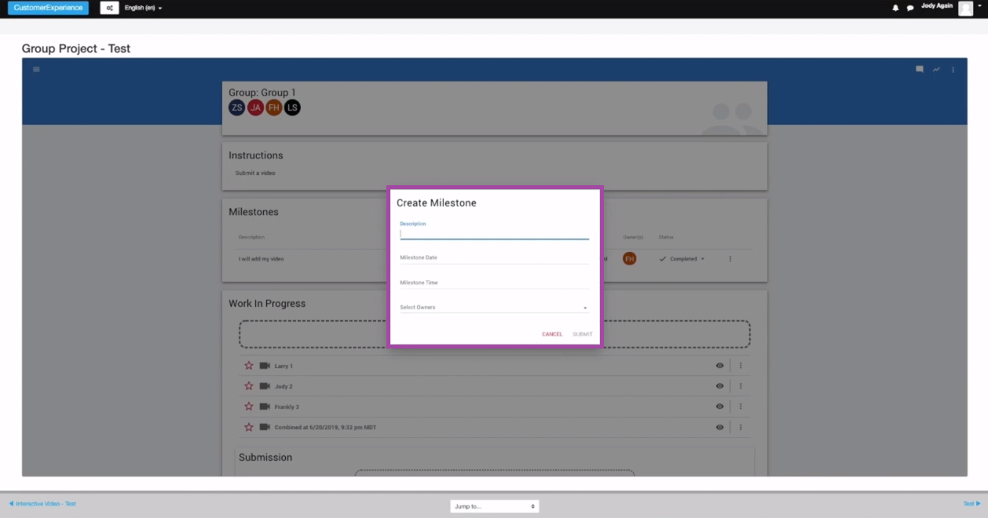Click the user profile picture in the top bar
988x518 pixels.
pos(965,8)
